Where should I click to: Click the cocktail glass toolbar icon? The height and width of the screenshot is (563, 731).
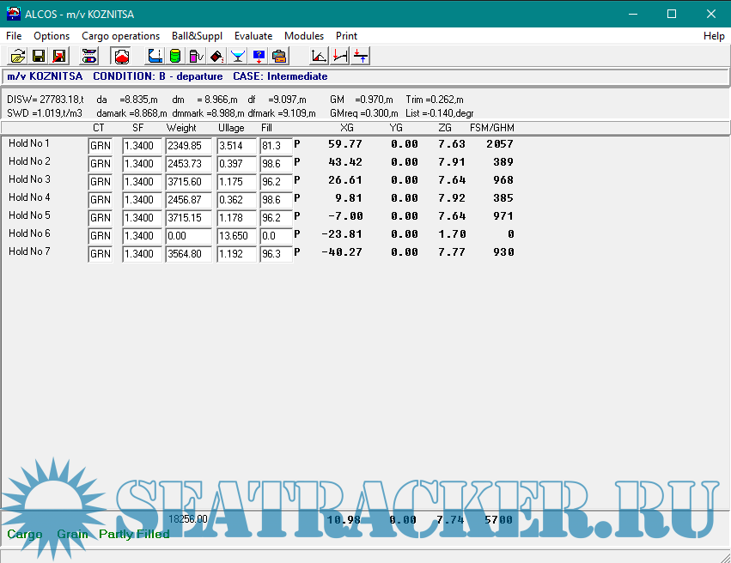(x=238, y=56)
